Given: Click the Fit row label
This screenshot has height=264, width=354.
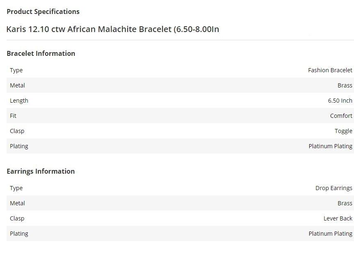Looking at the screenshot, I should [x=13, y=116].
